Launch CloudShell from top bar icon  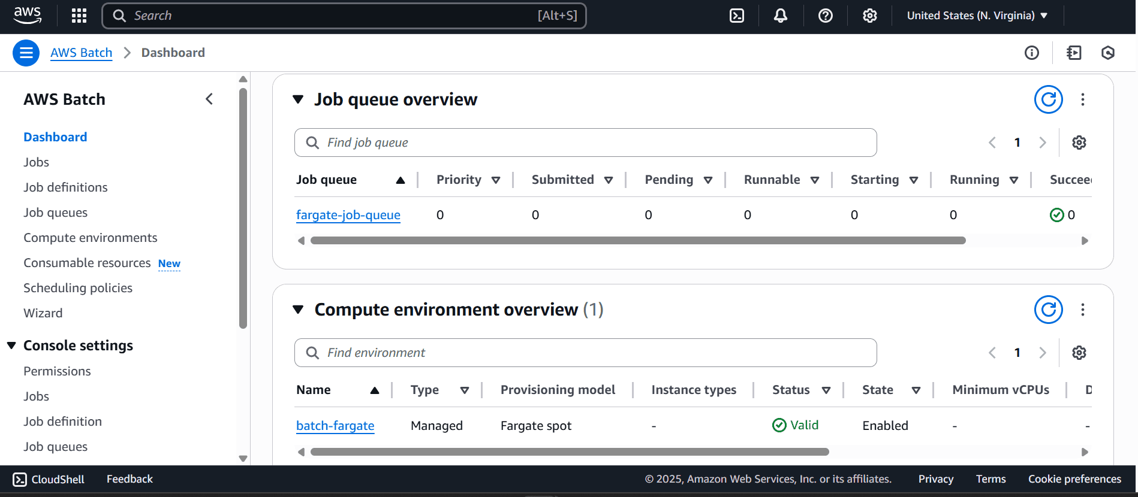pyautogui.click(x=737, y=16)
